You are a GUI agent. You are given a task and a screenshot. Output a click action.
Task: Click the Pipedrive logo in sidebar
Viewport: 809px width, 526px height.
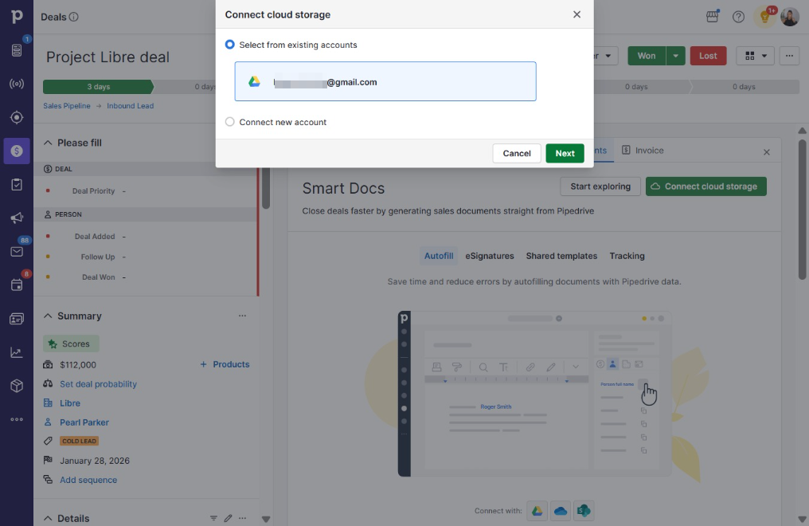17,17
